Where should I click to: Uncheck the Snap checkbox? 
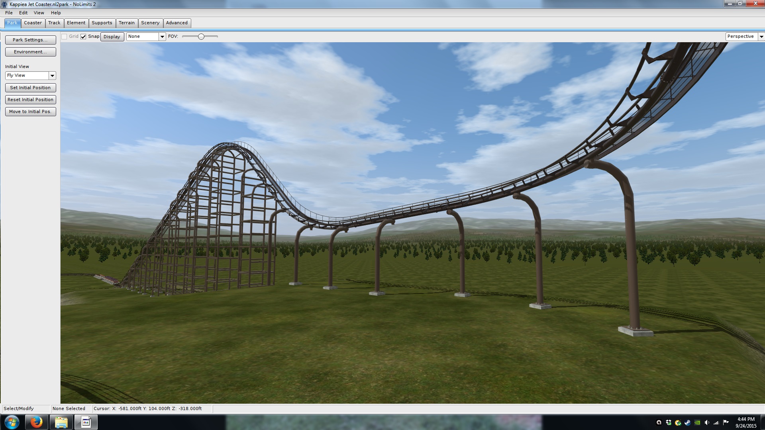pos(83,37)
